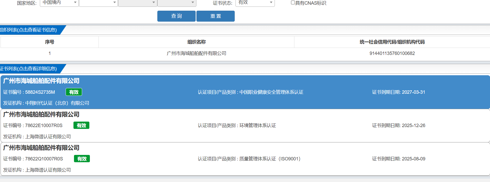This screenshot has height=182, width=490.
Task: Click the 序号 column header
Action: coord(49,42)
